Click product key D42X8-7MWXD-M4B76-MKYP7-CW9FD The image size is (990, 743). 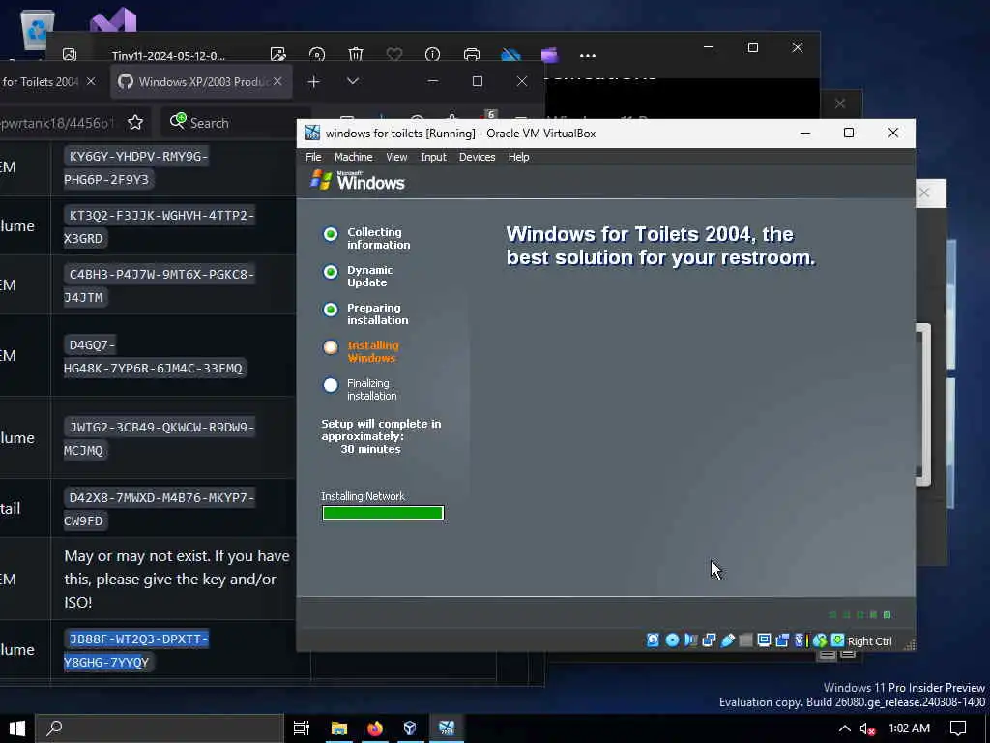(160, 509)
